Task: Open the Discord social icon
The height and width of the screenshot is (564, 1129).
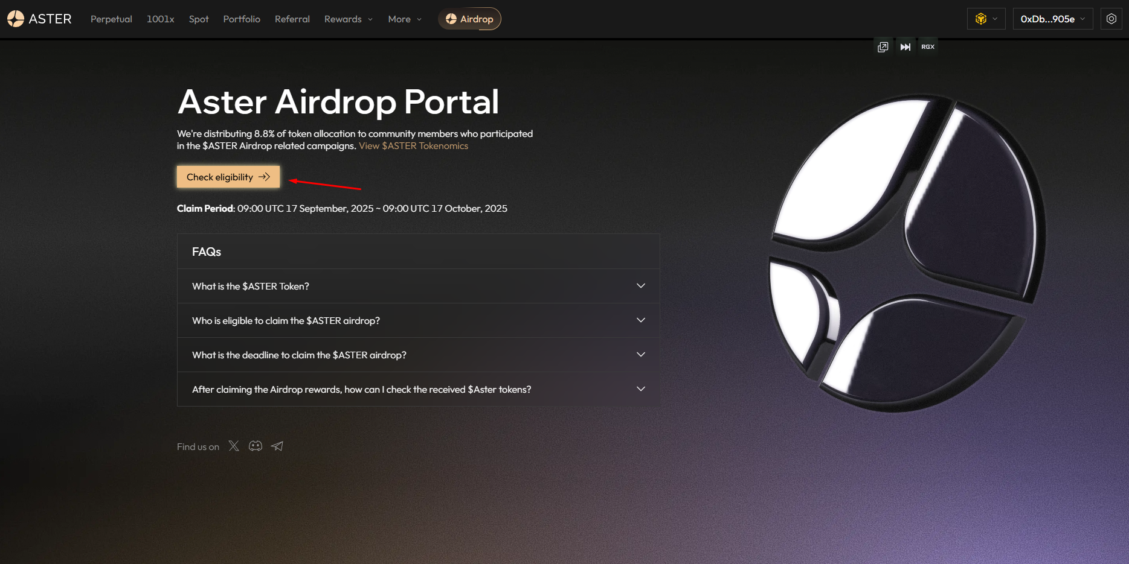Action: point(256,446)
